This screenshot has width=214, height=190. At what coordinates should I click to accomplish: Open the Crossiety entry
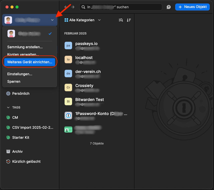(x=97, y=87)
